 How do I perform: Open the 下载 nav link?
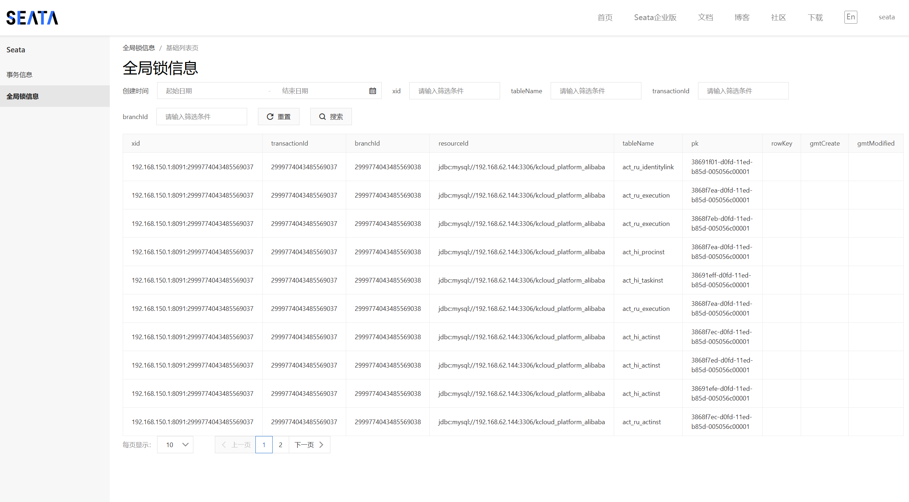tap(815, 17)
